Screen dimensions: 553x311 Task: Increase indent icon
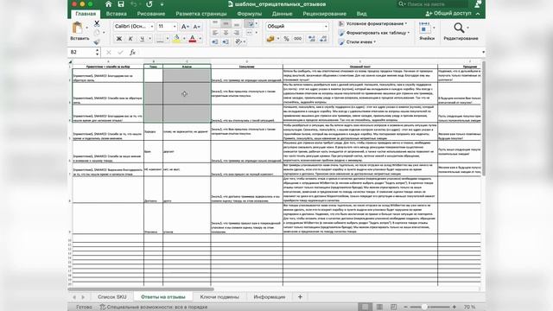226,42
